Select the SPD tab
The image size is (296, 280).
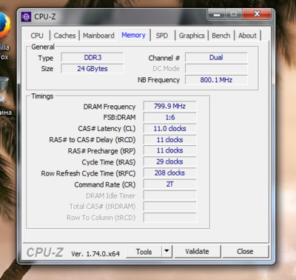pyautogui.click(x=162, y=36)
